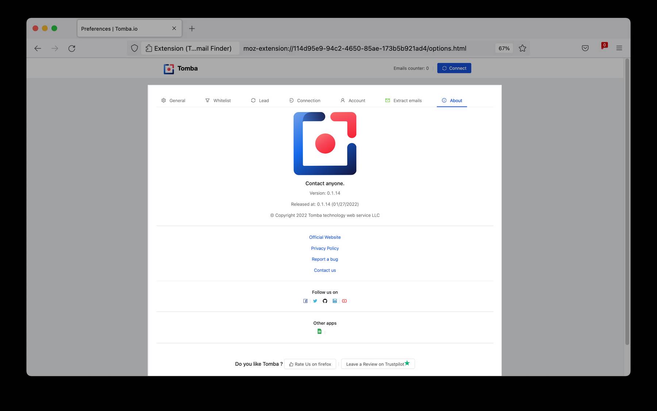Click the blue Connect button

tap(454, 68)
